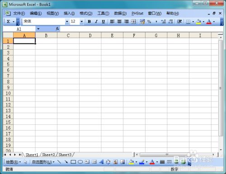
Task: Apply Currency style format
Action: (x=142, y=22)
